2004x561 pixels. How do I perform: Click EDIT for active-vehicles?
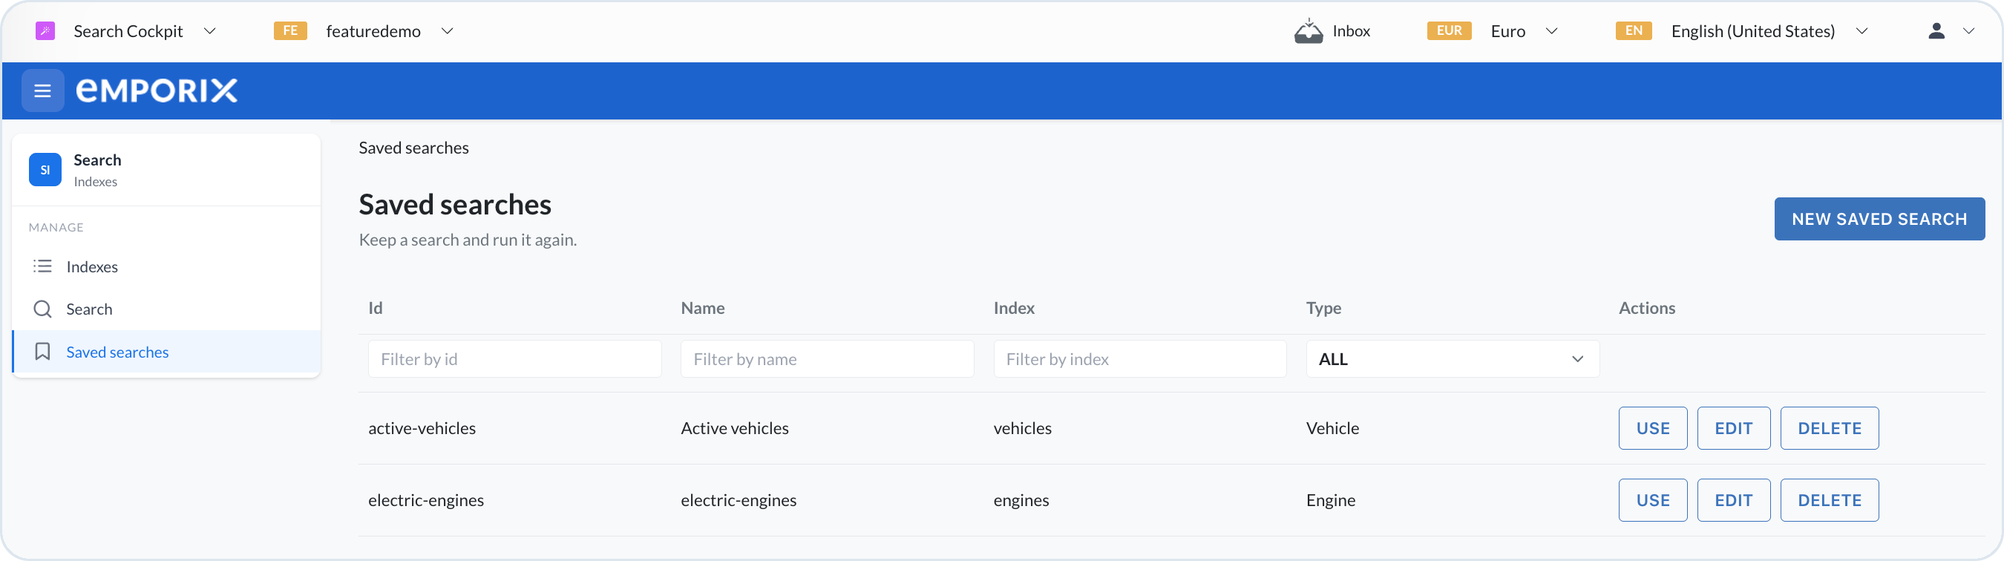(1734, 429)
